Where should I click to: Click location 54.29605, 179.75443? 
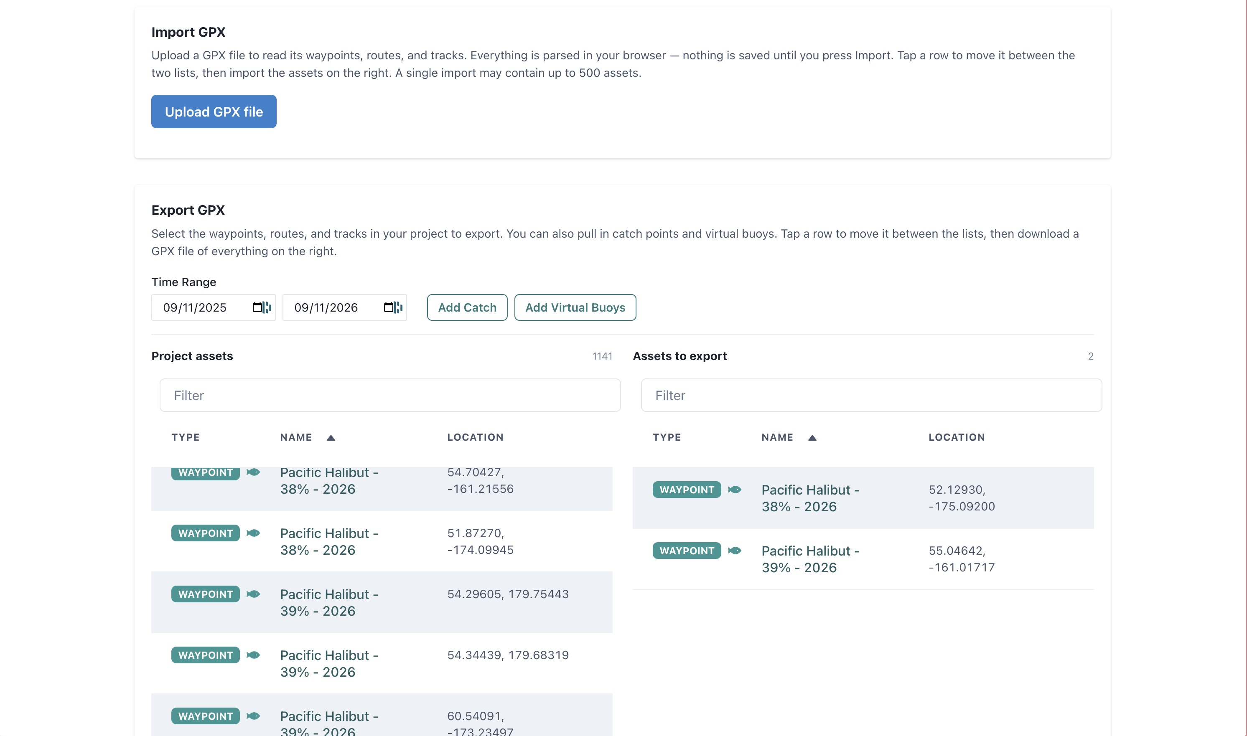click(508, 594)
